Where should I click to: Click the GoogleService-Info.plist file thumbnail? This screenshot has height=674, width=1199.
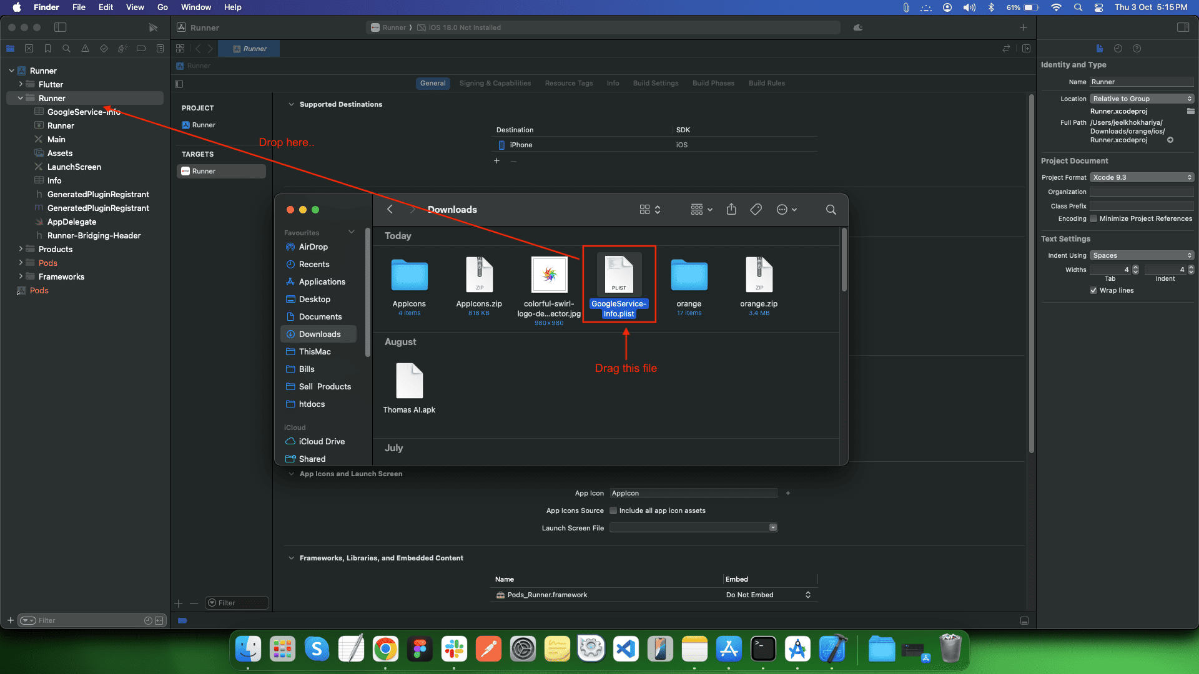pyautogui.click(x=619, y=275)
